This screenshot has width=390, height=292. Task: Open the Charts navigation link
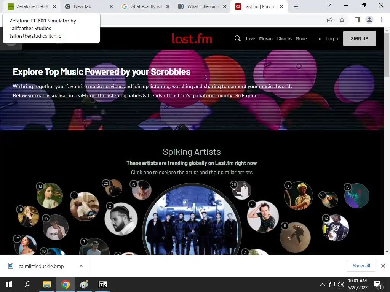(x=284, y=38)
